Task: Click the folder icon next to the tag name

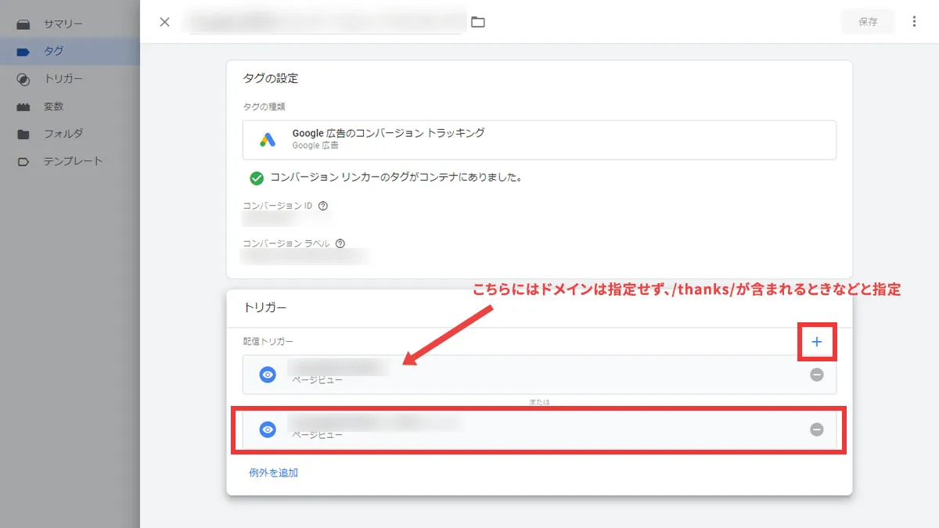Action: 478,22
